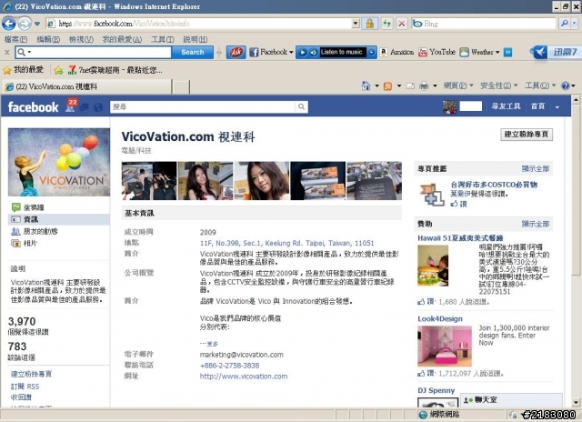Image resolution: width=582 pixels, height=422 pixels.
Task: Open the 我的最愛(A) menu
Action: click(122, 39)
